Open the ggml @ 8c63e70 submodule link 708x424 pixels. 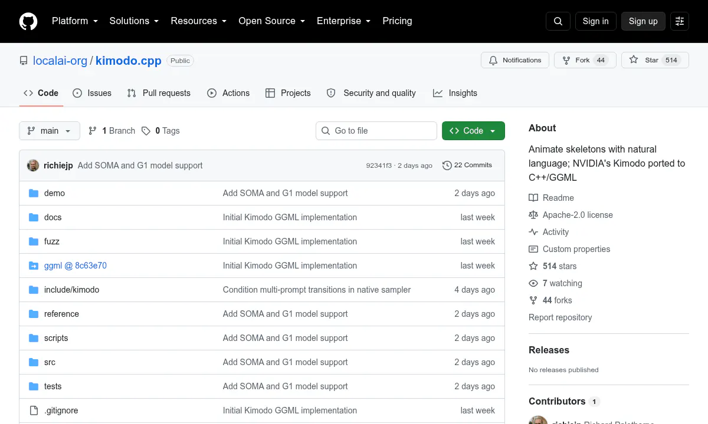coord(76,266)
